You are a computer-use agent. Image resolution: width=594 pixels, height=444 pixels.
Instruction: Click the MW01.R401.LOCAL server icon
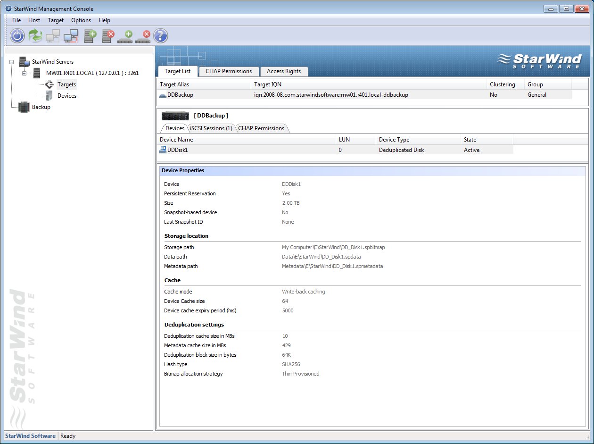coord(36,73)
